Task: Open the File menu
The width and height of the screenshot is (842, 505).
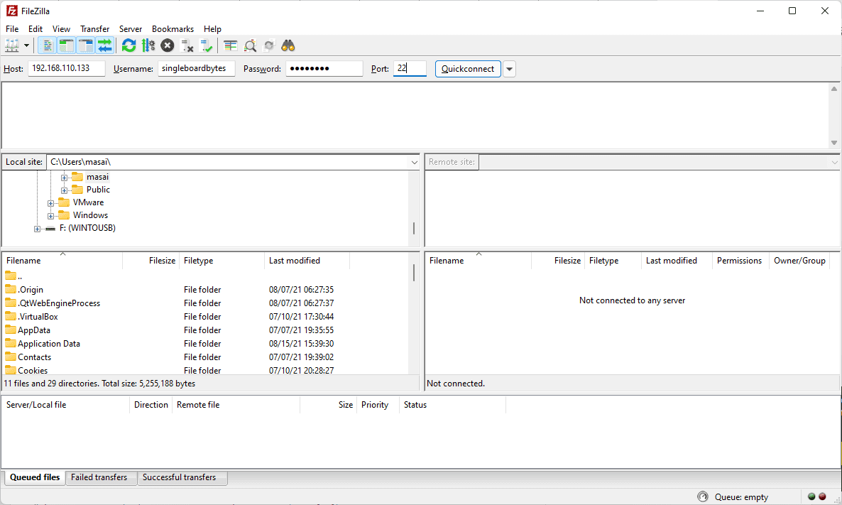Action: click(12, 29)
